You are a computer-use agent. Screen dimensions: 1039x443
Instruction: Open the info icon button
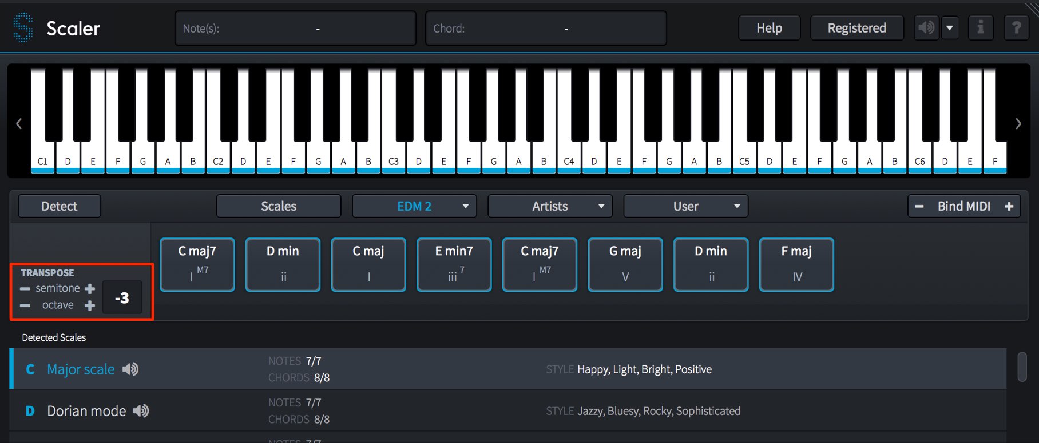(x=981, y=27)
